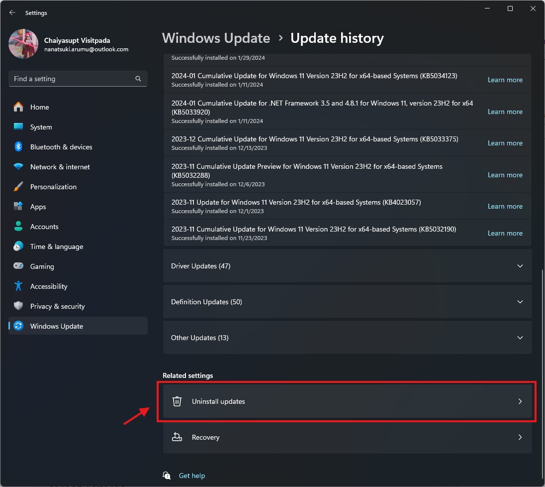Click the Gaming controller icon

18,266
